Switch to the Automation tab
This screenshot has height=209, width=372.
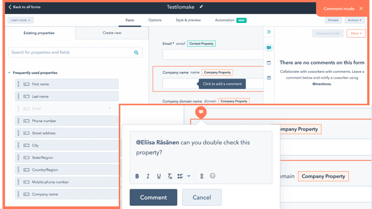tap(224, 20)
